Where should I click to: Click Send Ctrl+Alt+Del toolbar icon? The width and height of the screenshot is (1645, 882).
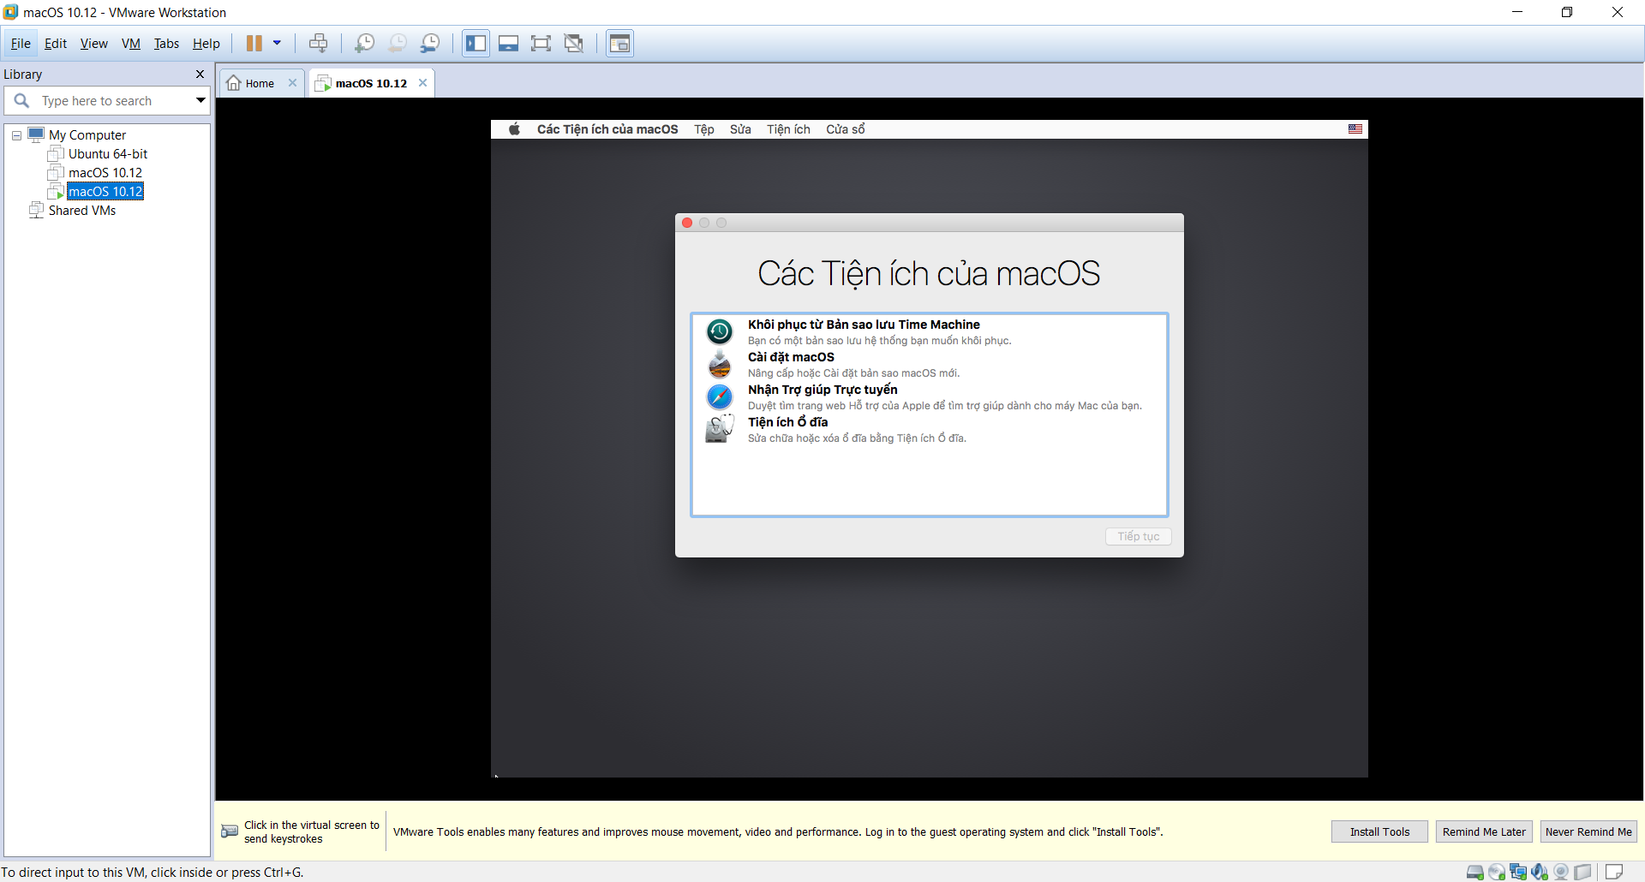point(318,44)
